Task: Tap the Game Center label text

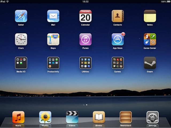Action: click(x=150, y=48)
